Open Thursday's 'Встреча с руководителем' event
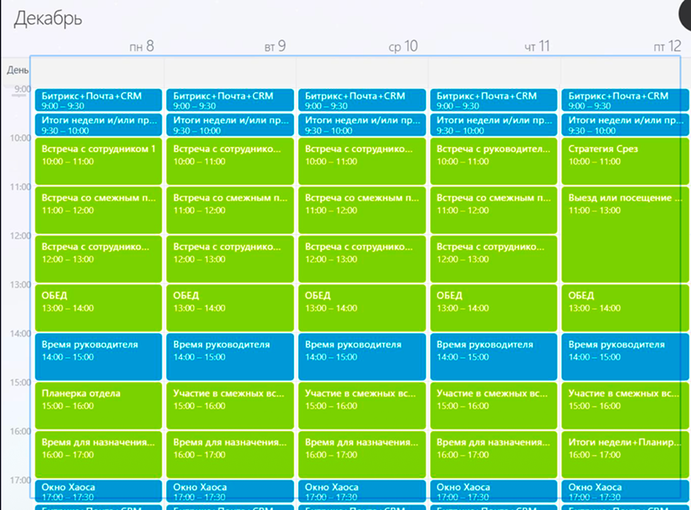691x510 pixels. (494, 161)
